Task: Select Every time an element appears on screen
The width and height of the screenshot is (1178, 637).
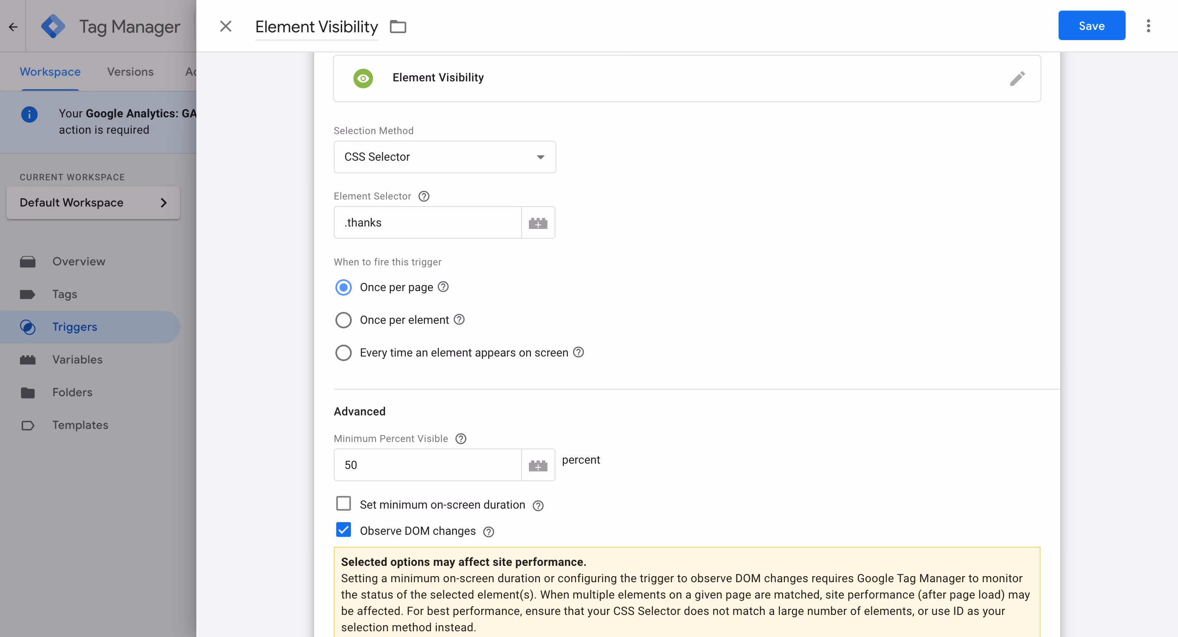Action: click(344, 353)
